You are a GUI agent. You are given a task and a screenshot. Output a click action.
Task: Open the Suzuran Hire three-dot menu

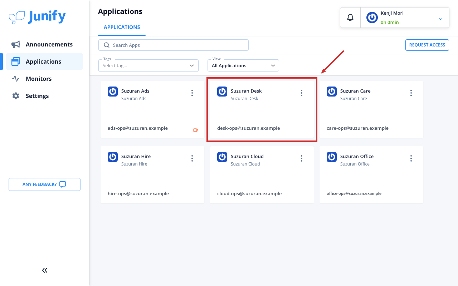point(192,158)
